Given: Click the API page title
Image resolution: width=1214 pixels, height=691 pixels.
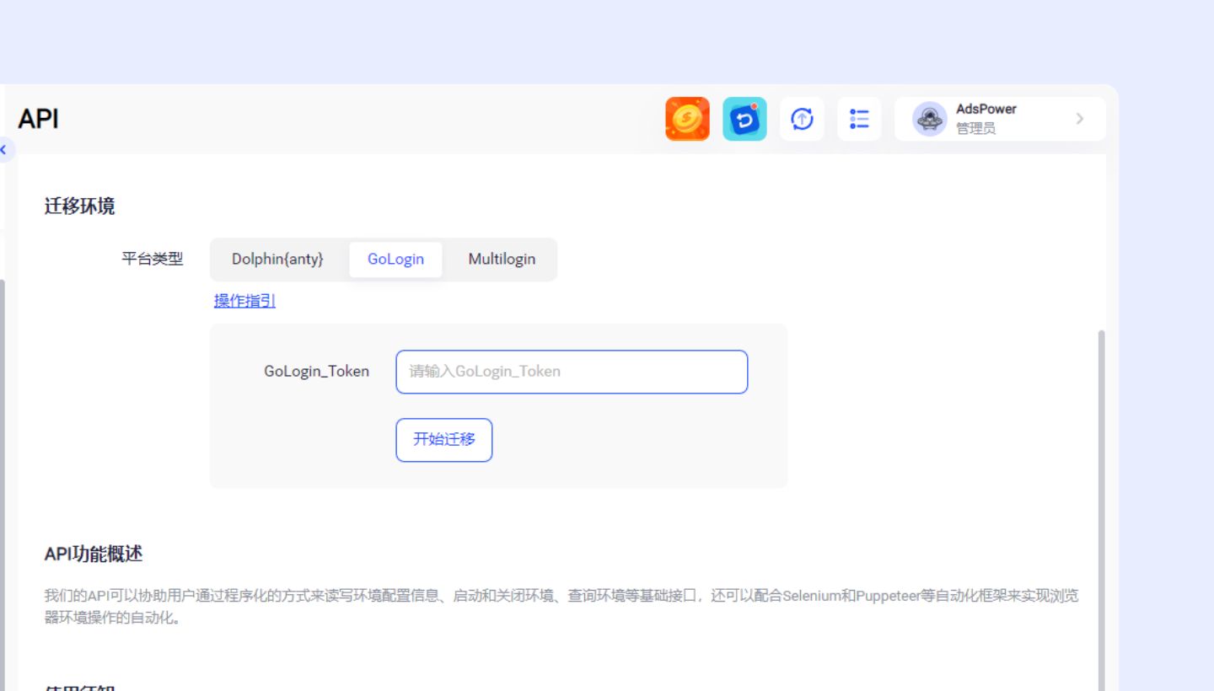Looking at the screenshot, I should click(x=38, y=119).
